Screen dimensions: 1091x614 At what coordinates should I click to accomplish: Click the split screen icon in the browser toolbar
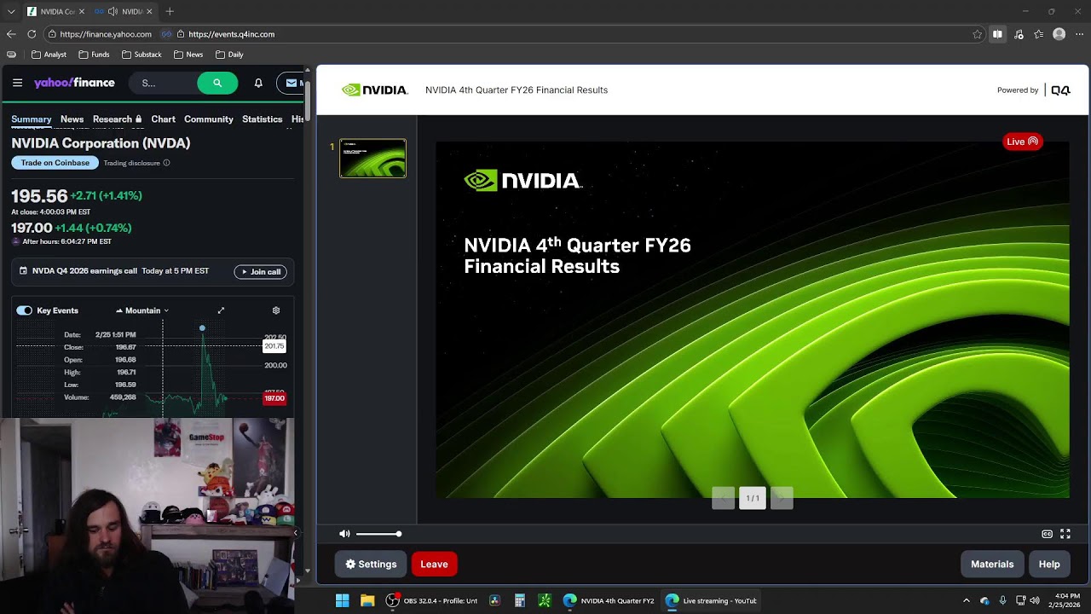tap(997, 34)
